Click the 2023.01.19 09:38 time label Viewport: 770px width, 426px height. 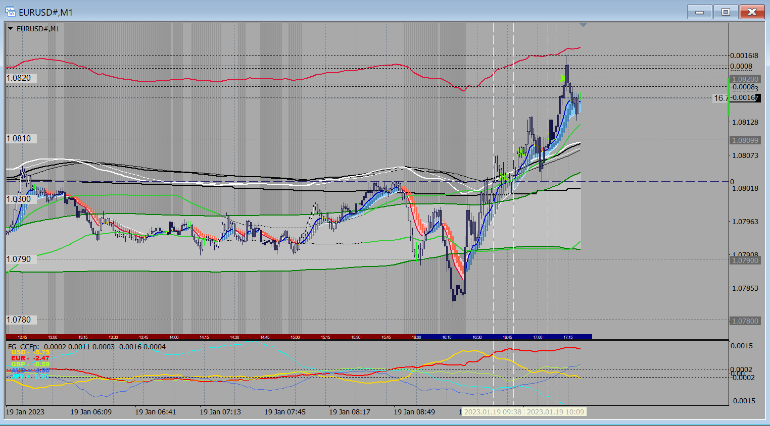(493, 412)
